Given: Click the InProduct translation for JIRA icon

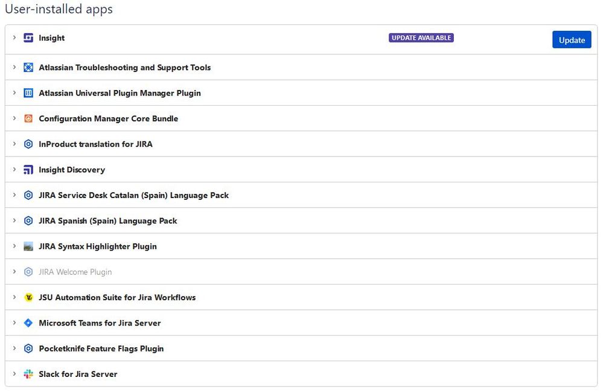Looking at the screenshot, I should (x=28, y=144).
